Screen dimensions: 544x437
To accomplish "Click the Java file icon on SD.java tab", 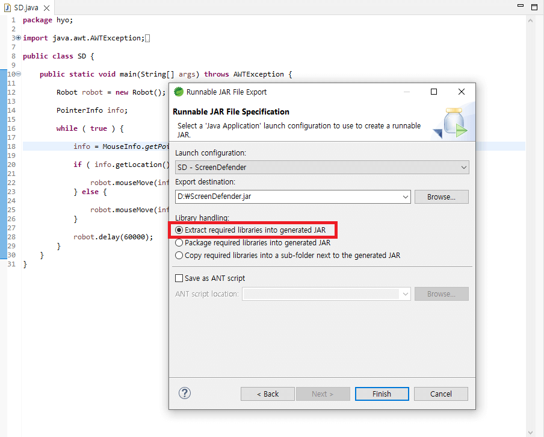I will click(x=7, y=8).
